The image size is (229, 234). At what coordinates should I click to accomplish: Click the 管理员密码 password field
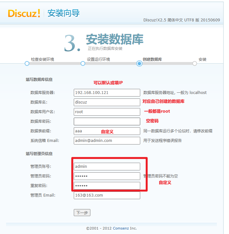pos(107,176)
